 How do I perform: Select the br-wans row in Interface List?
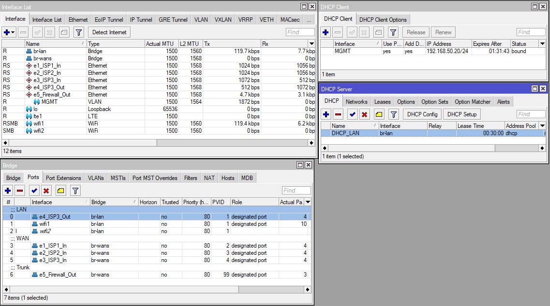[158, 58]
